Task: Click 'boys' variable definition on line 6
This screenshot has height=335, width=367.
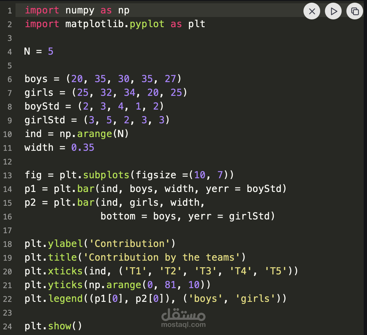Action: [36, 79]
